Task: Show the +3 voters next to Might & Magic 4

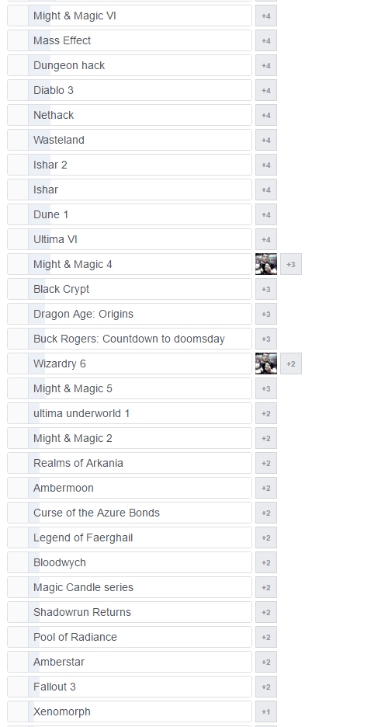Action: click(x=291, y=264)
